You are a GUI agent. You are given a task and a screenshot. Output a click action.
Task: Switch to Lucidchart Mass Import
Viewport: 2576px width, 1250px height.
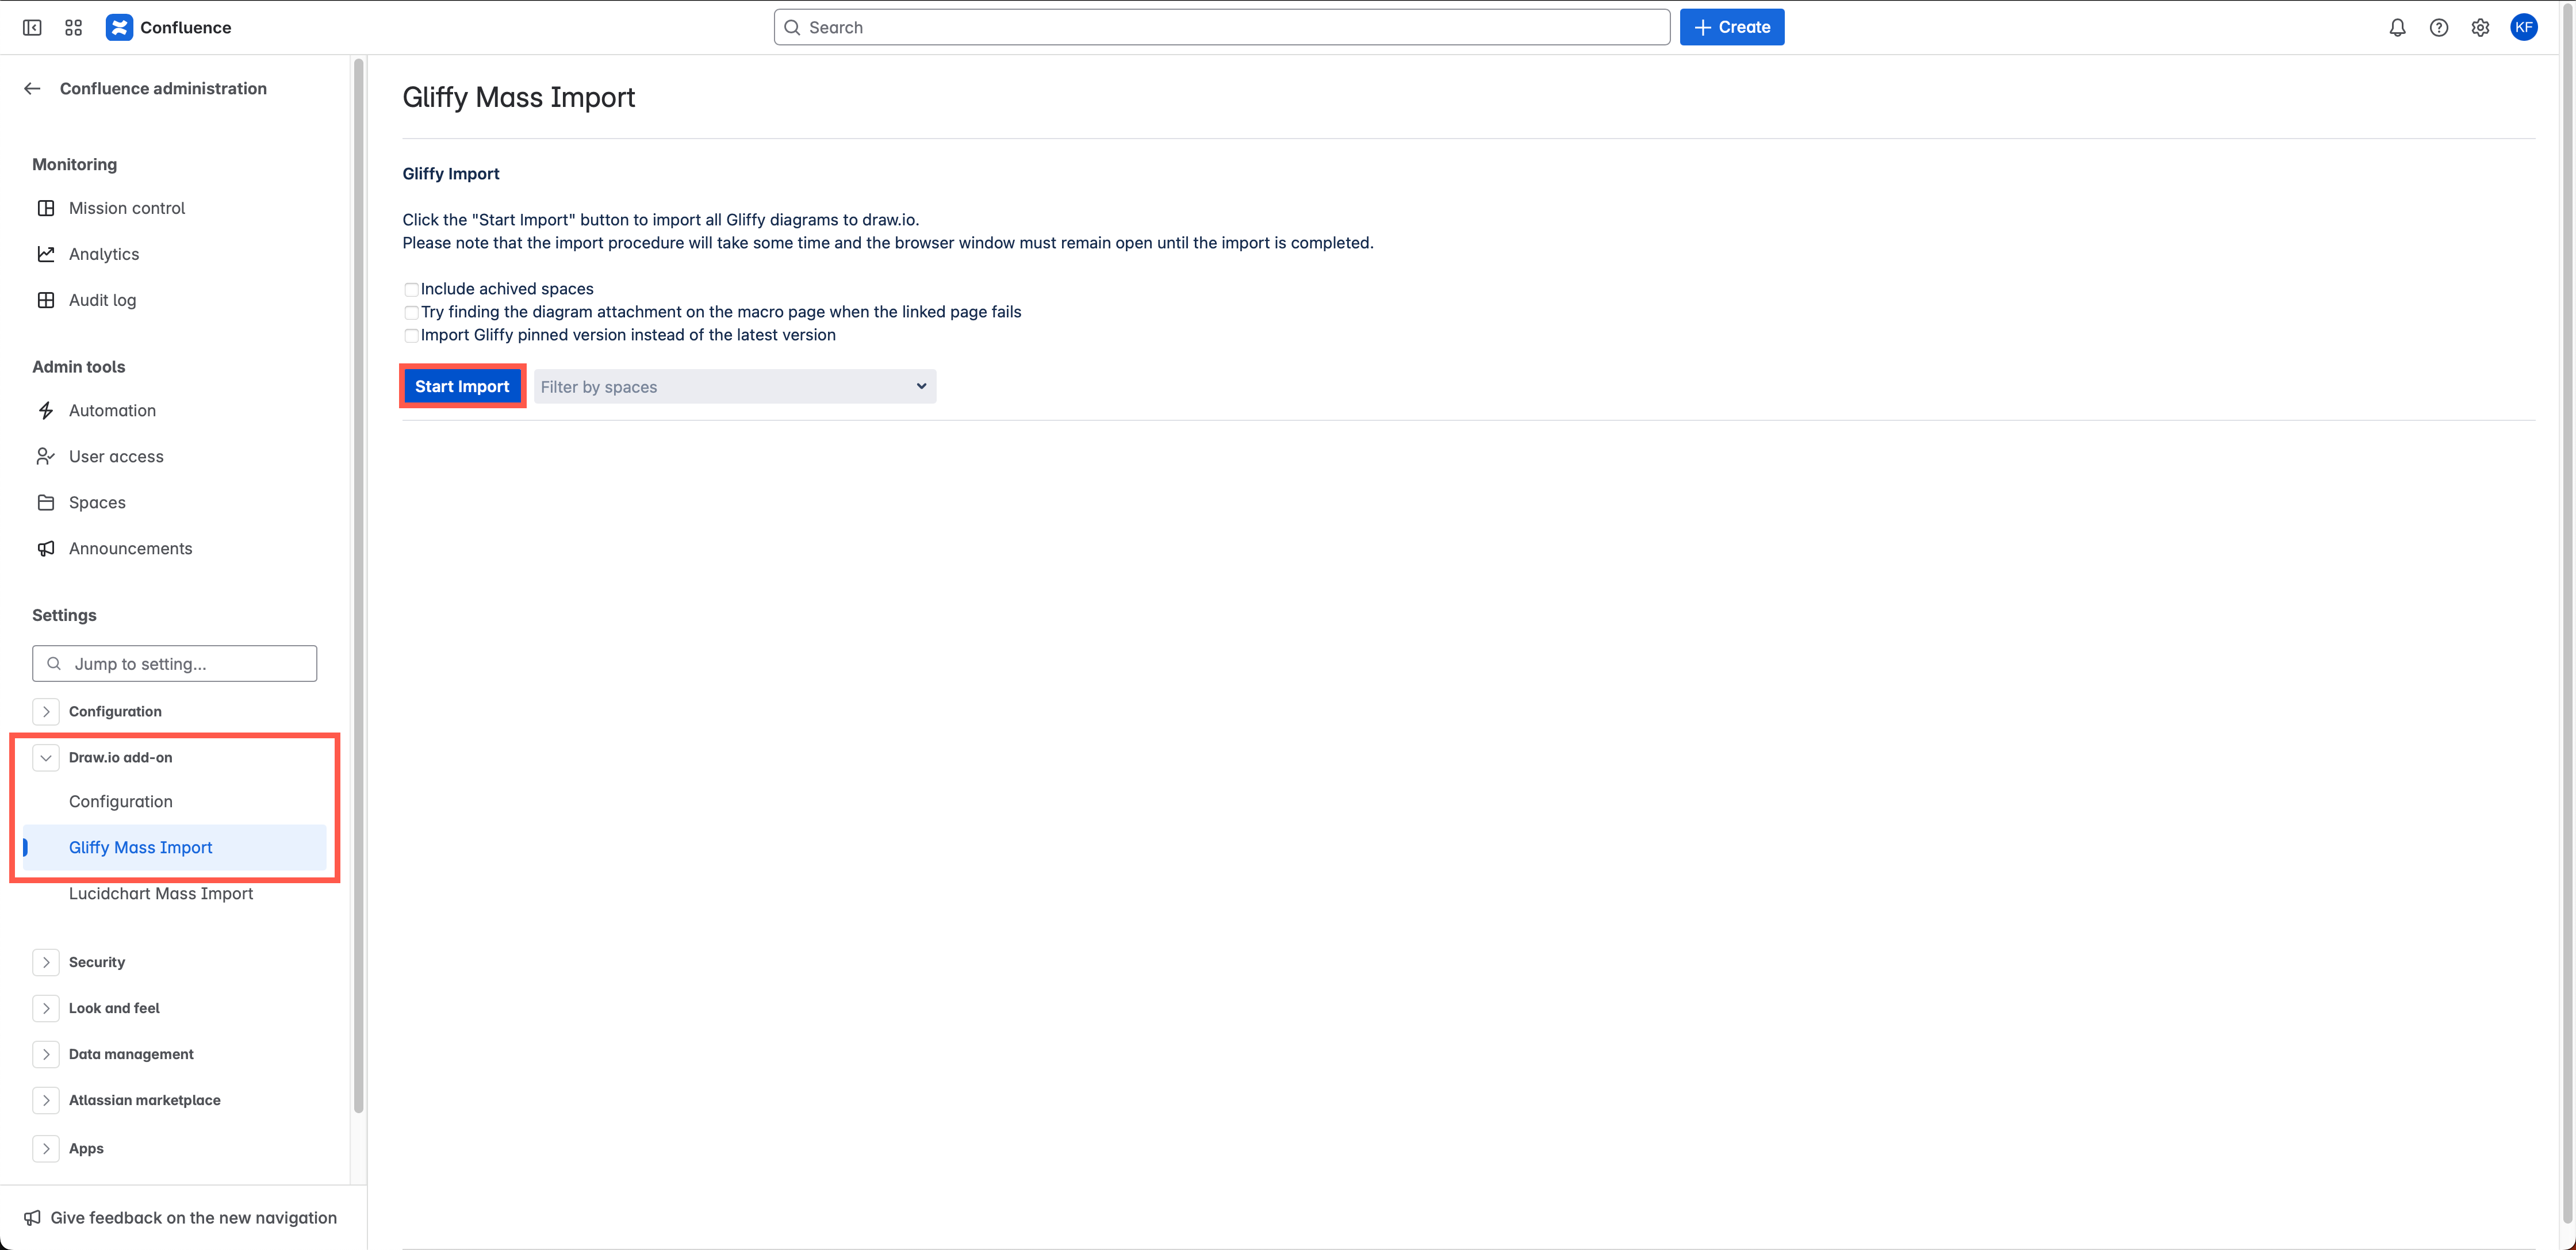tap(160, 893)
